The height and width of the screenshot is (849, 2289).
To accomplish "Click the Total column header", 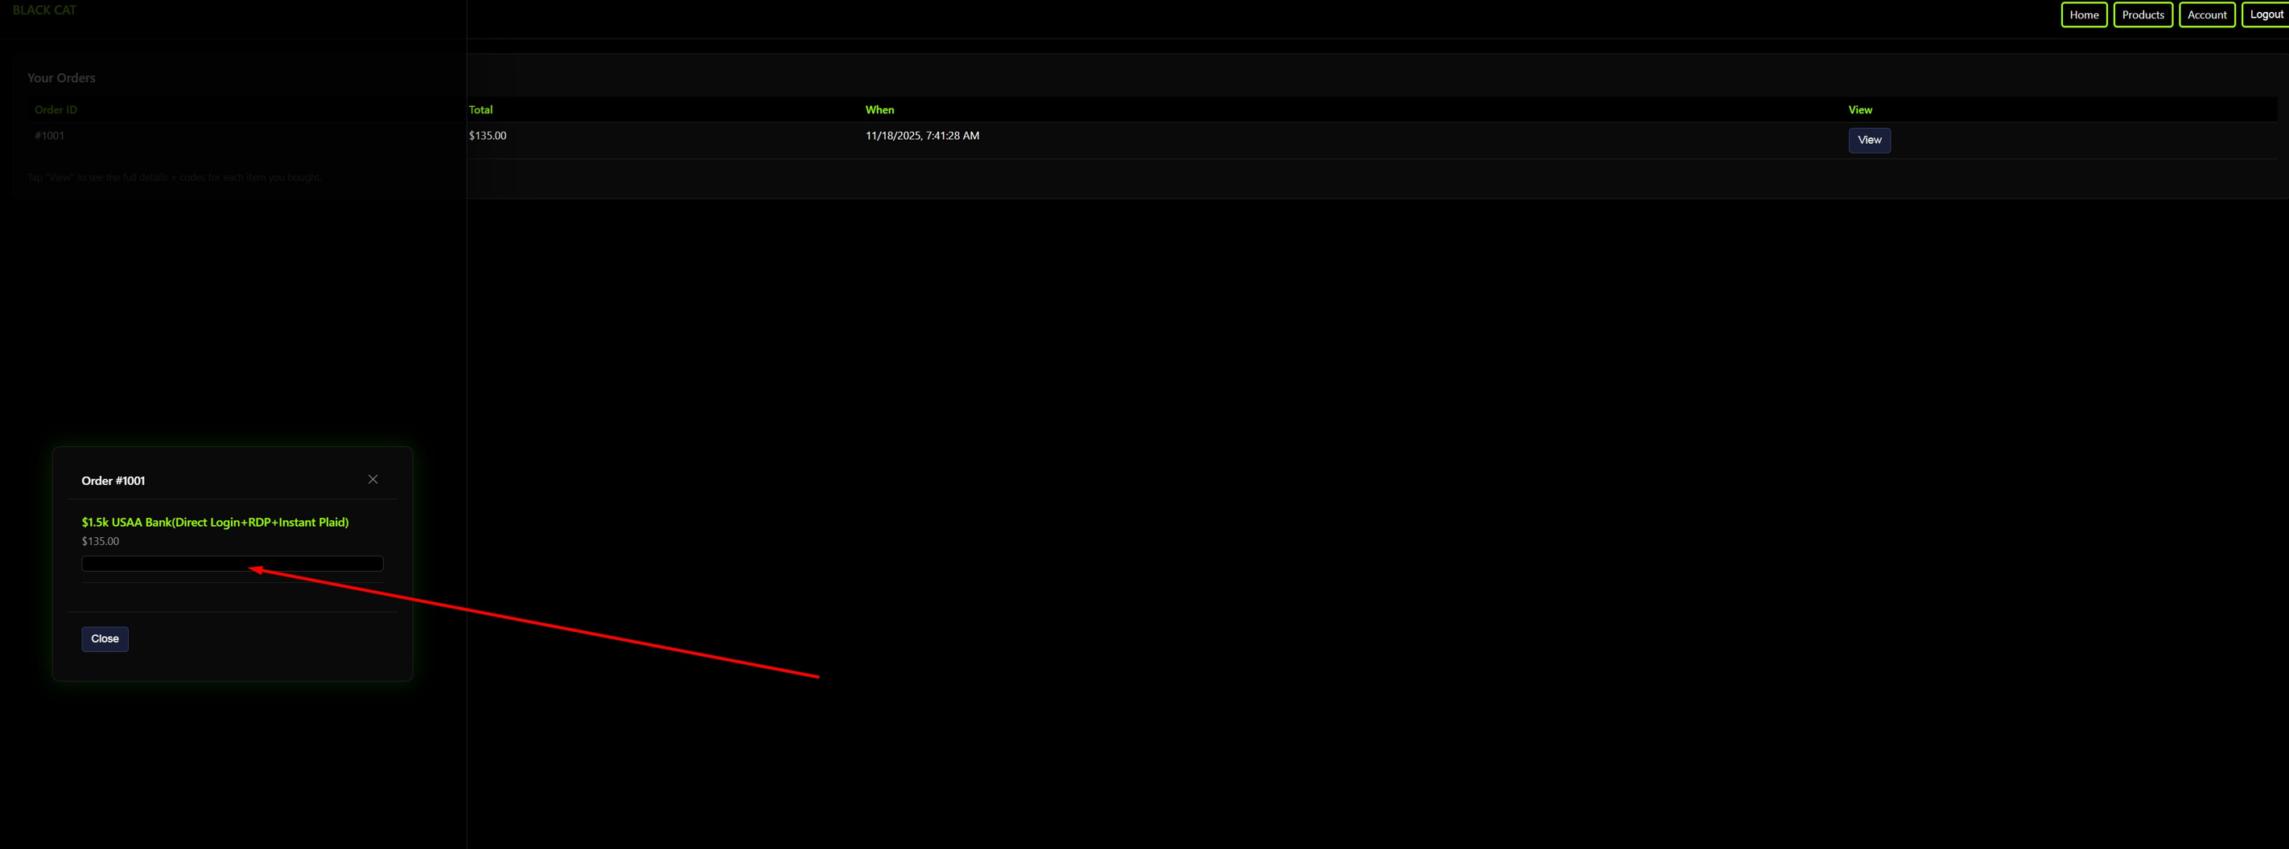I will (x=480, y=110).
